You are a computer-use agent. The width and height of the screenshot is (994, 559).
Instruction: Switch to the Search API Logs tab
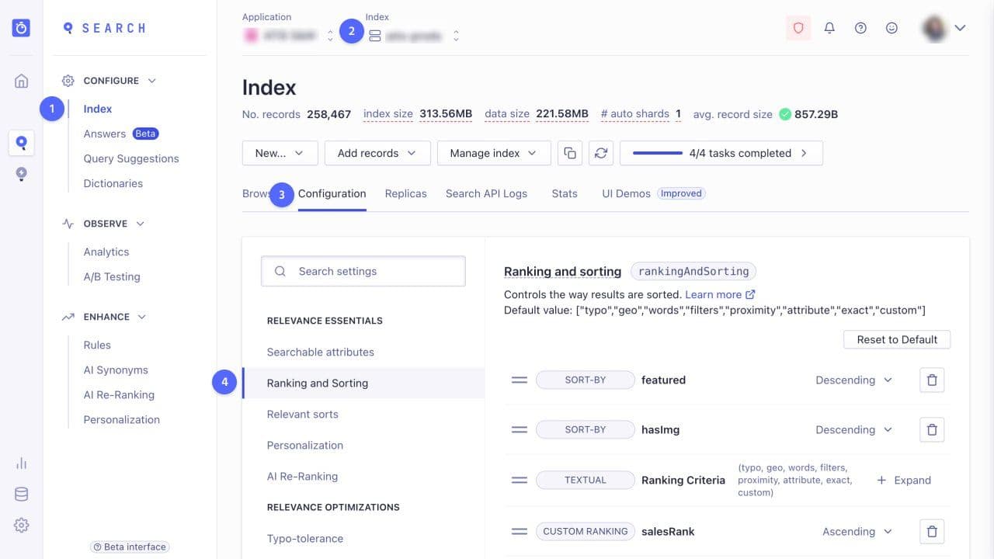point(486,194)
